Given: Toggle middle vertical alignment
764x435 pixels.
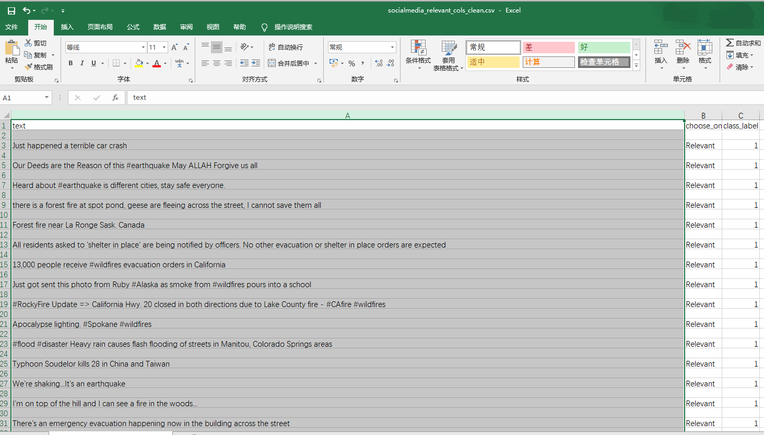Looking at the screenshot, I should 217,47.
